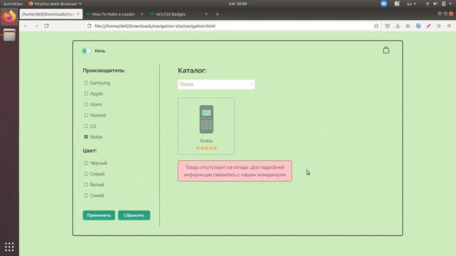Click the page info icon in address bar
This screenshot has width=456, height=256.
pos(89,26)
